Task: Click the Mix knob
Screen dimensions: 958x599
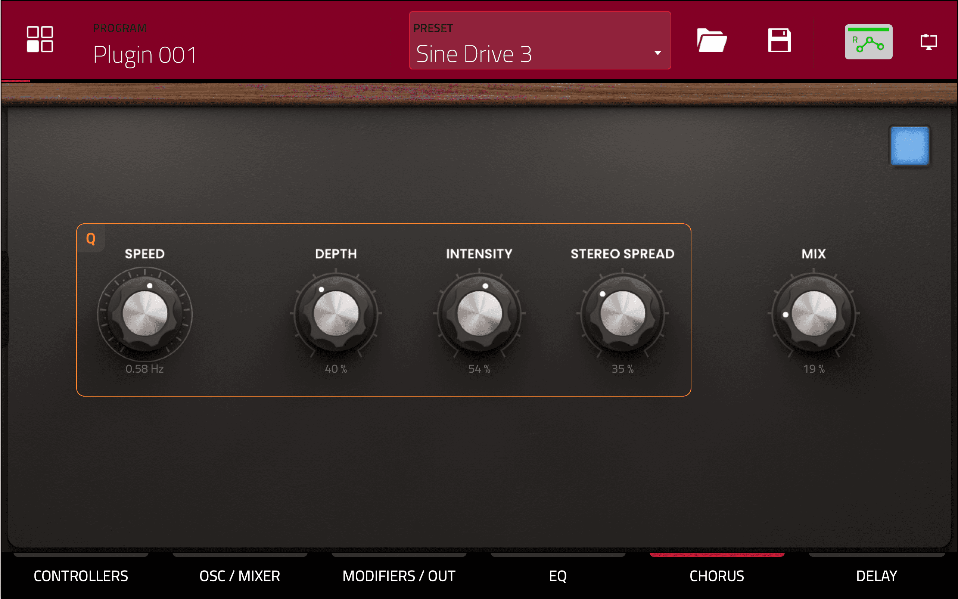Action: tap(814, 313)
